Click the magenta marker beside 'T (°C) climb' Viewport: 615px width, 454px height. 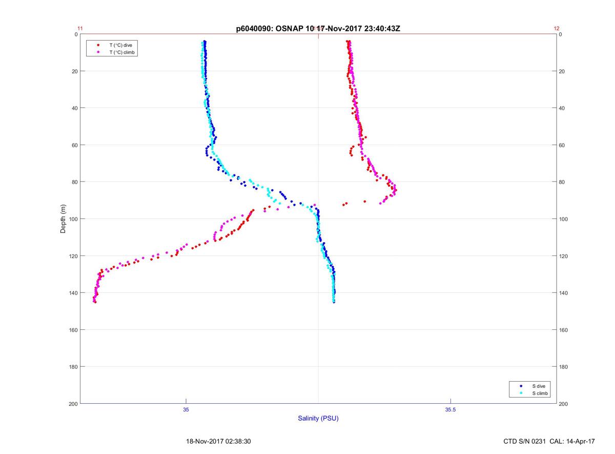[98, 52]
